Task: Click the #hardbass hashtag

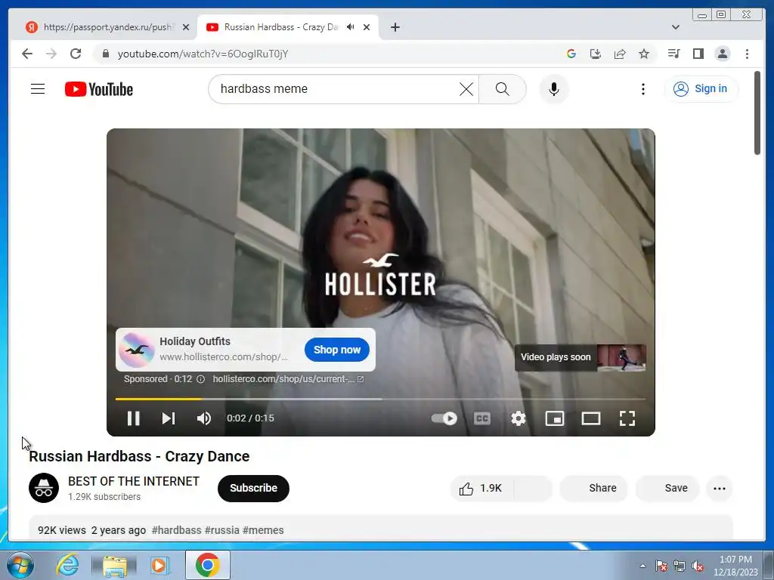Action: [x=177, y=530]
